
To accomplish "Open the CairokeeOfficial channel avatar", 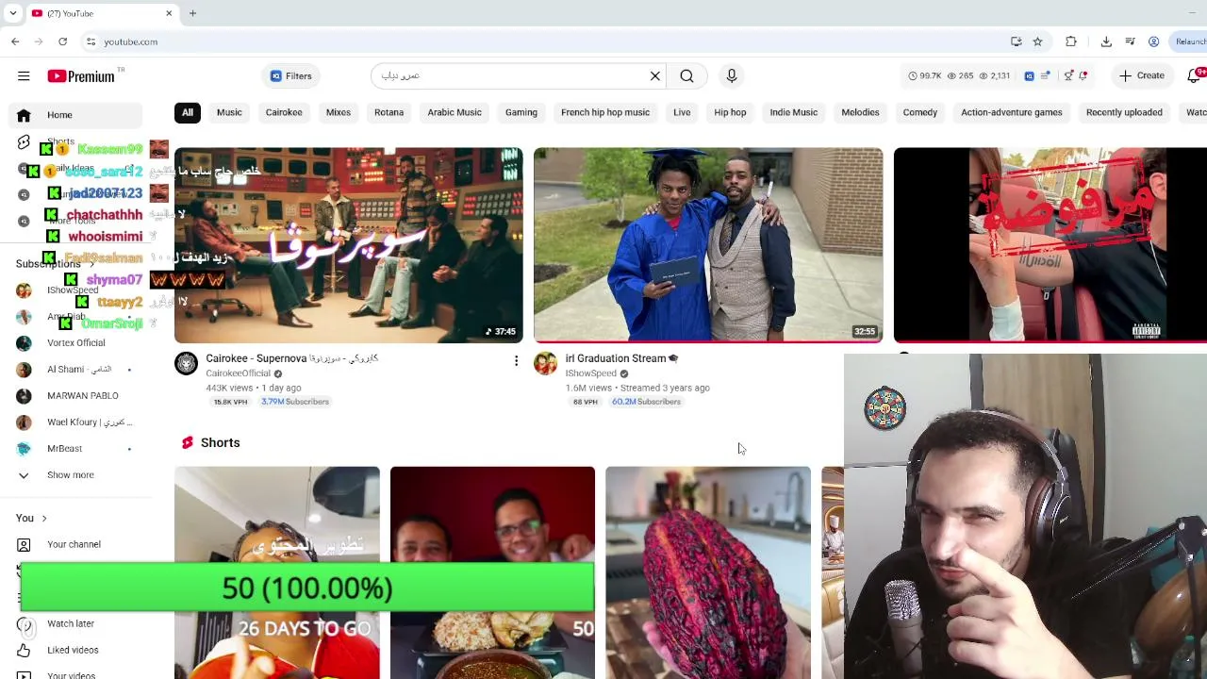I will [x=187, y=364].
